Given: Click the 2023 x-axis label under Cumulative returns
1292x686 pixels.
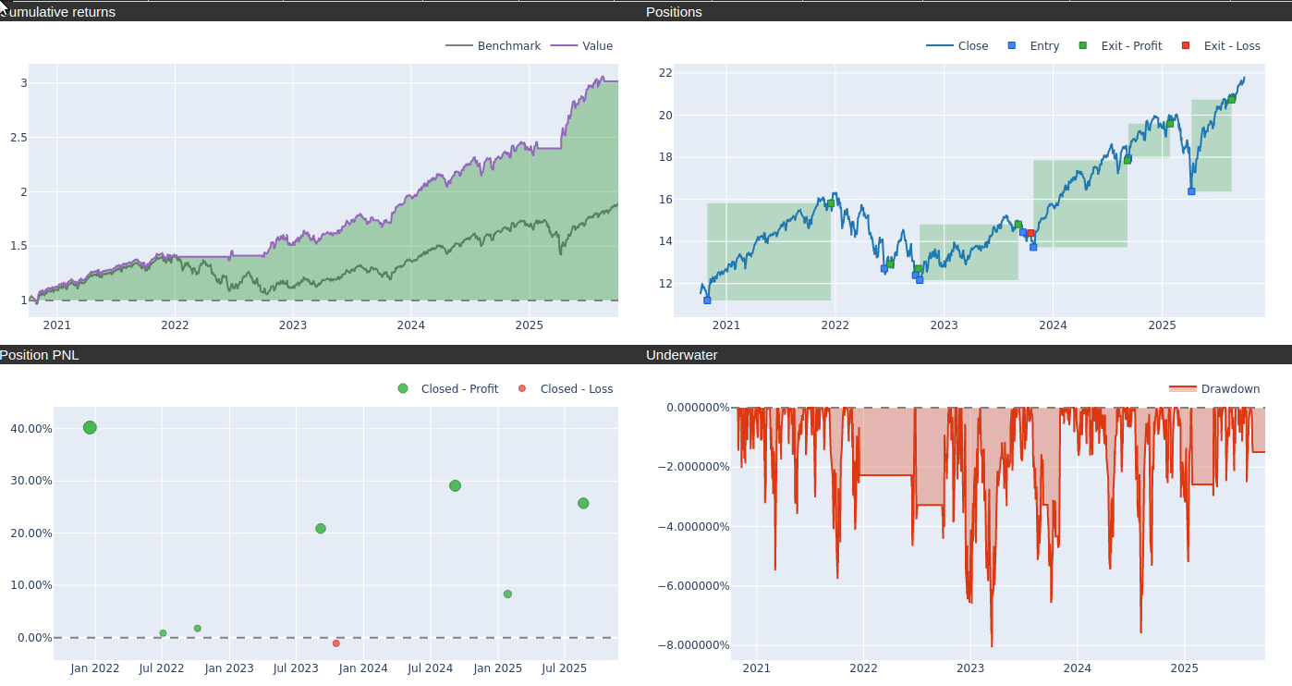Looking at the screenshot, I should 293,325.
